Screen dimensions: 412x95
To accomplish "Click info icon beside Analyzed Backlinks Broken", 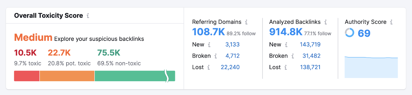I will (x=293, y=56).
